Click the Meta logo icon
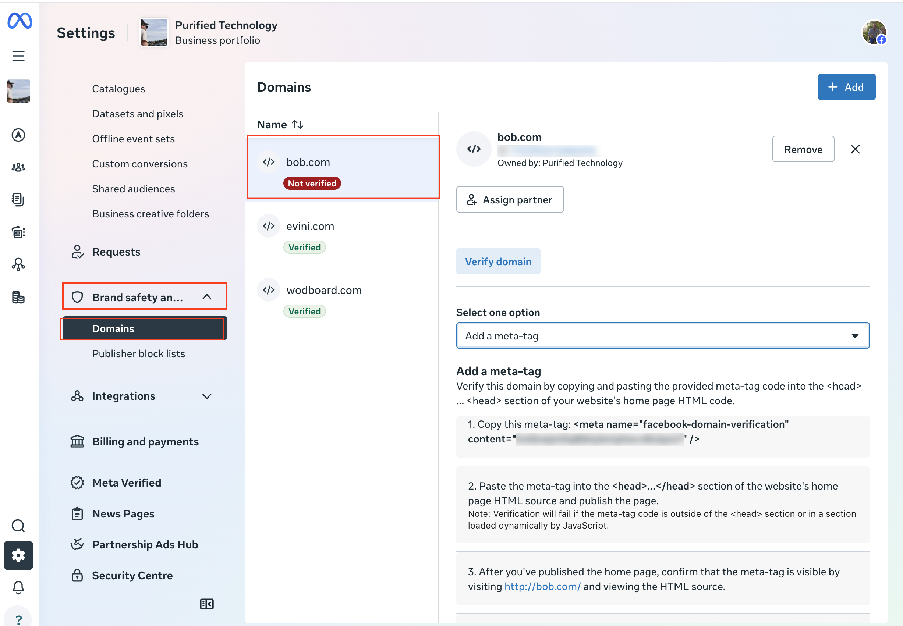The width and height of the screenshot is (903, 626). [20, 20]
